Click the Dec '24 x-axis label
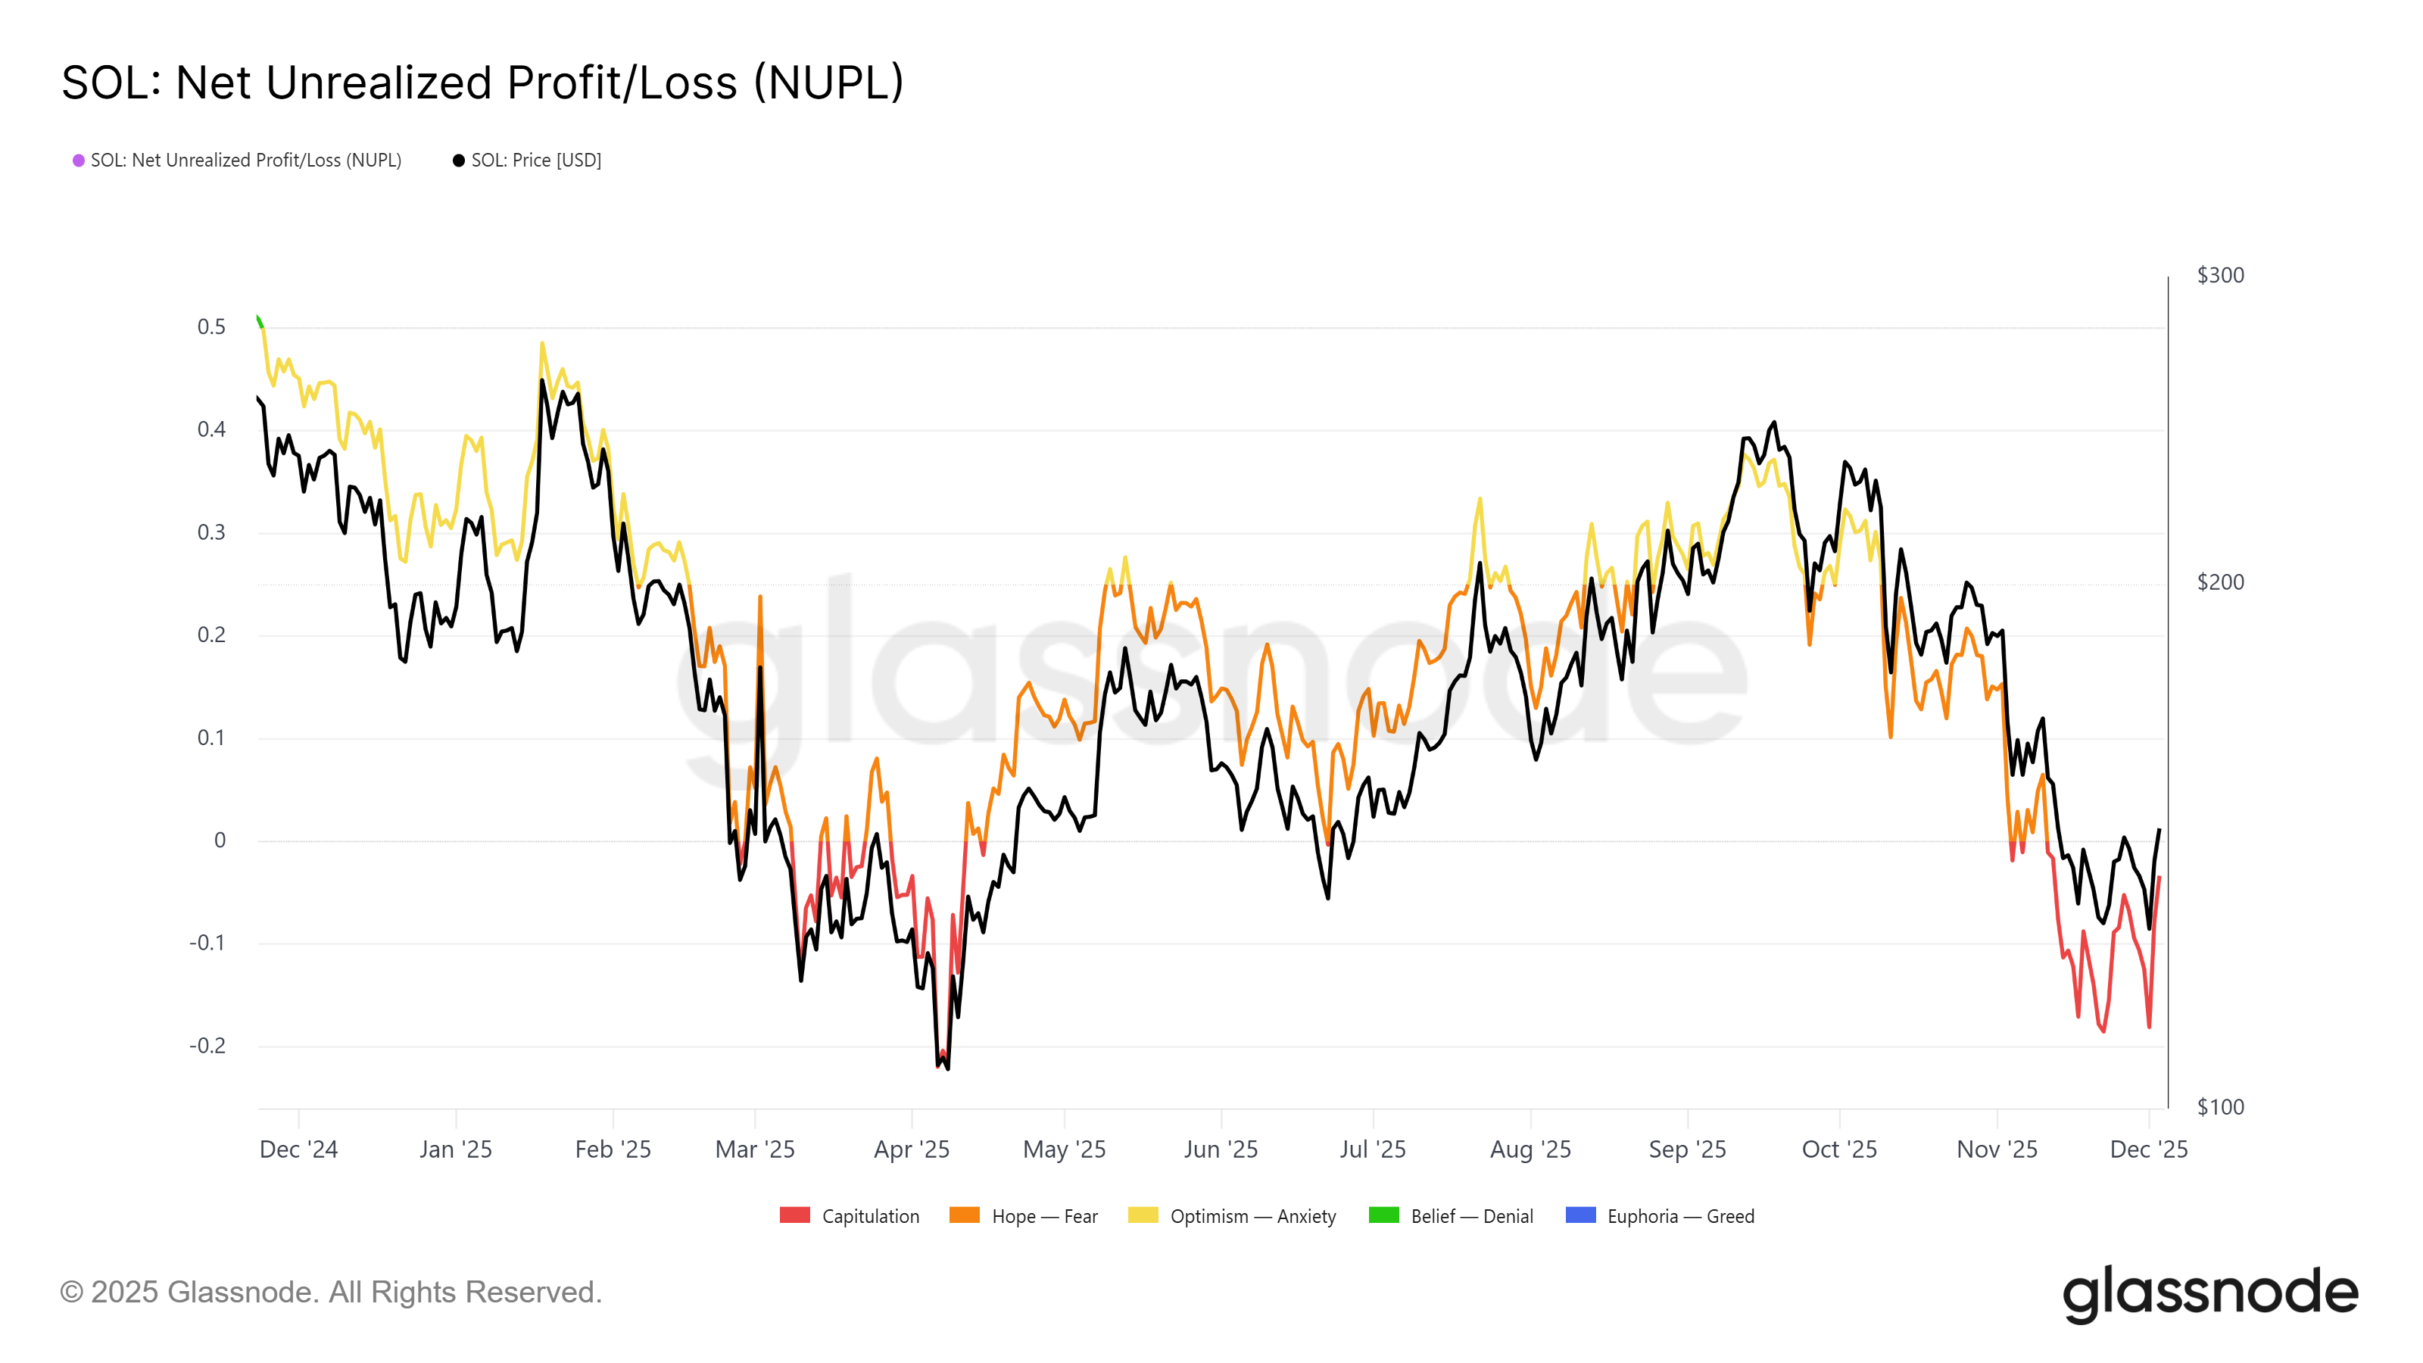The image size is (2423, 1363). pos(298,1149)
